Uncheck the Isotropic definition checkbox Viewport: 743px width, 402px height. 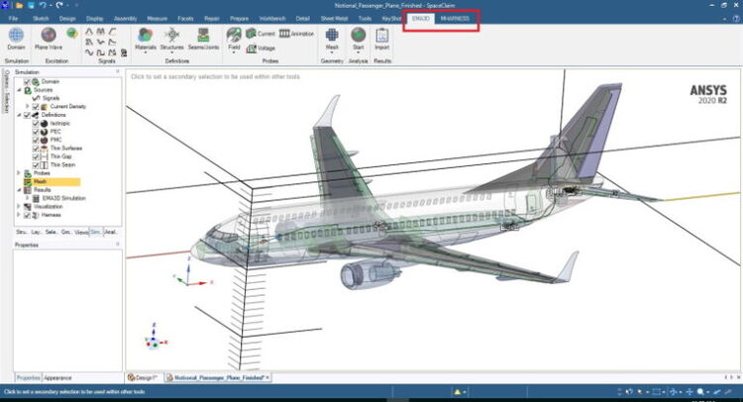coord(37,123)
